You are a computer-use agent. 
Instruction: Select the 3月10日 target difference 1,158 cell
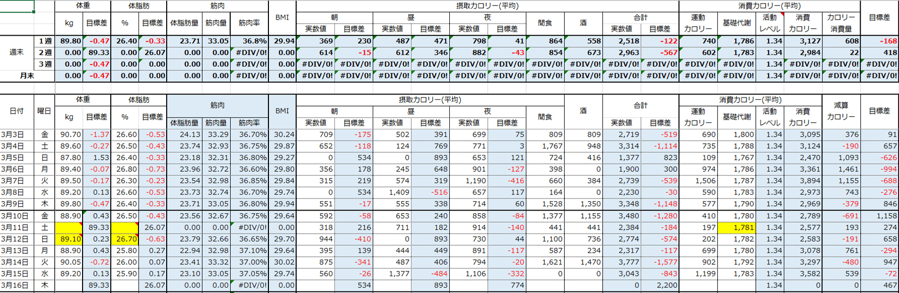pos(879,216)
